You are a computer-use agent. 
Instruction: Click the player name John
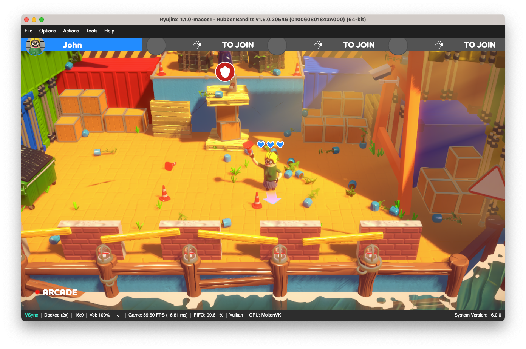point(72,45)
